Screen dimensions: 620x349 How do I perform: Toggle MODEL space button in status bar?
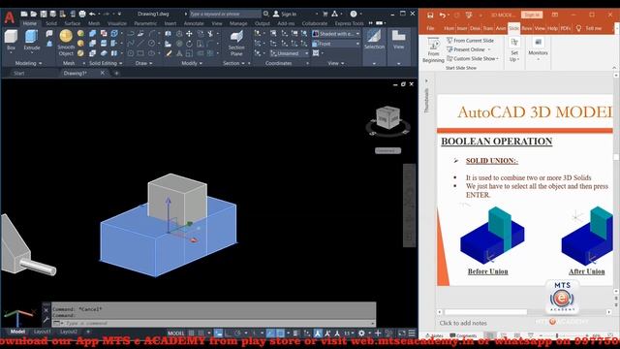tap(176, 333)
